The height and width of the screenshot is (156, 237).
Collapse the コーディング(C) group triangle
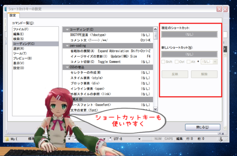click(67, 30)
